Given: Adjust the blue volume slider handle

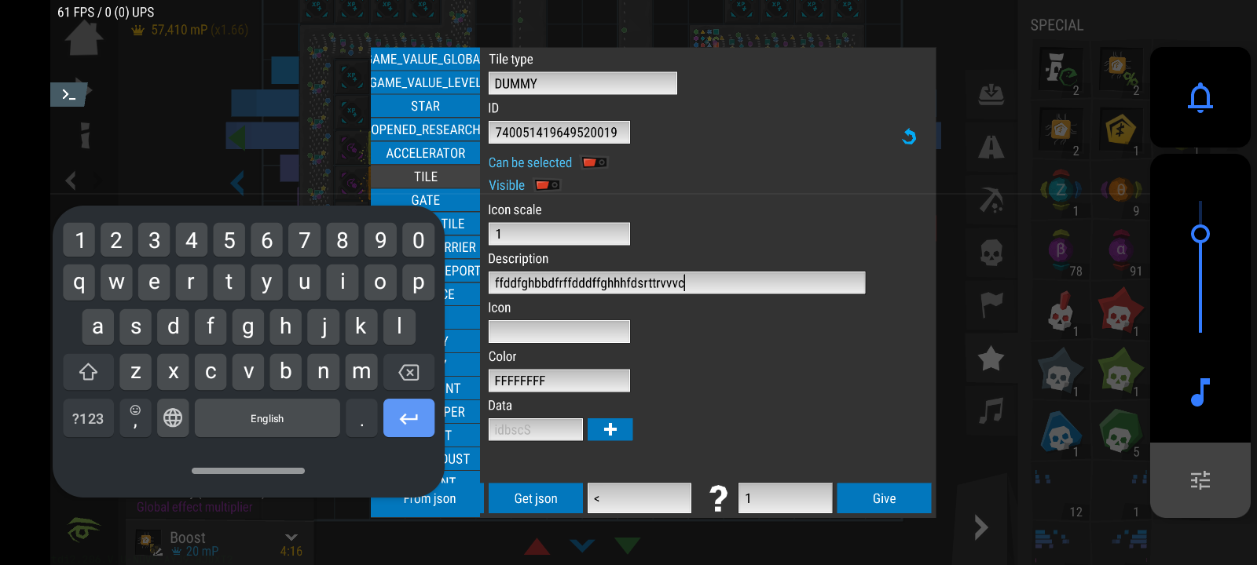Looking at the screenshot, I should pos(1200,234).
